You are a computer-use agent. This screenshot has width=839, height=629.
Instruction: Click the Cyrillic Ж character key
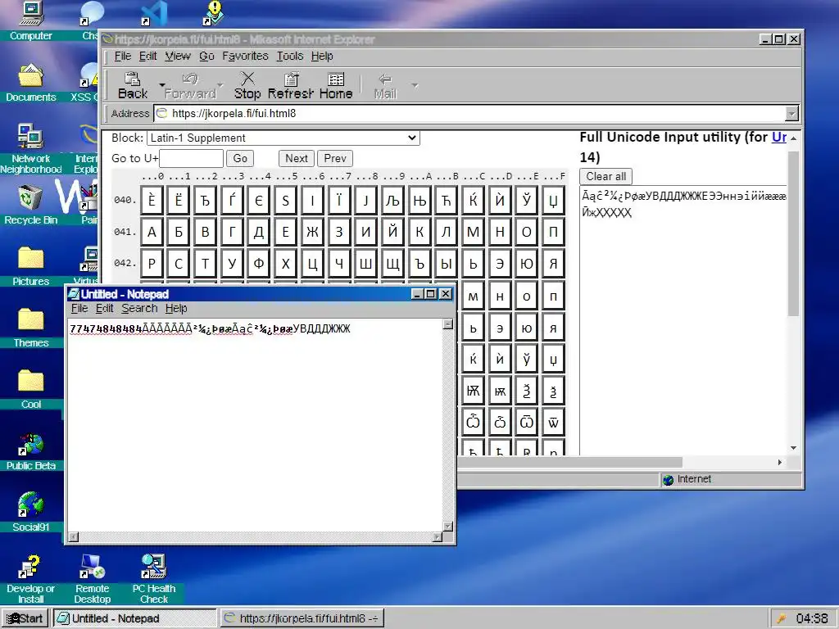tap(312, 232)
